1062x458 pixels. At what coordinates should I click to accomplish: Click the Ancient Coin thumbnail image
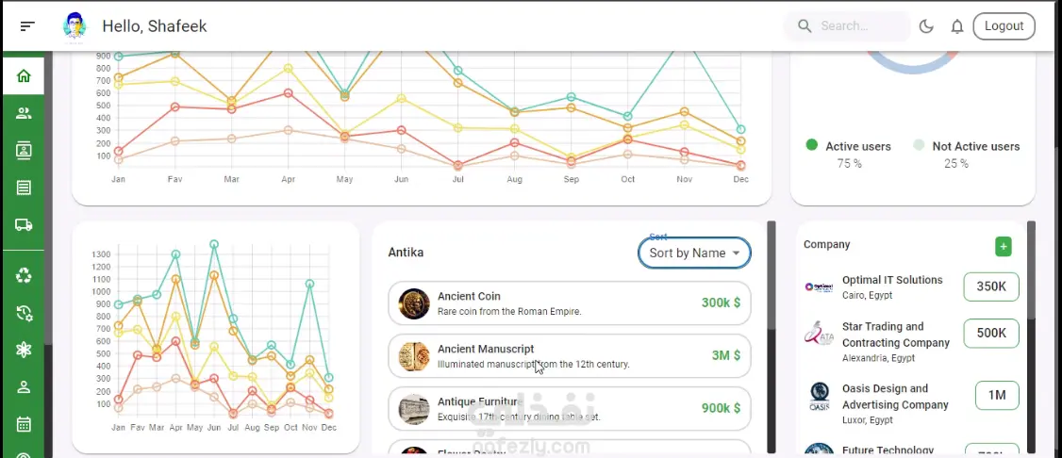(414, 303)
